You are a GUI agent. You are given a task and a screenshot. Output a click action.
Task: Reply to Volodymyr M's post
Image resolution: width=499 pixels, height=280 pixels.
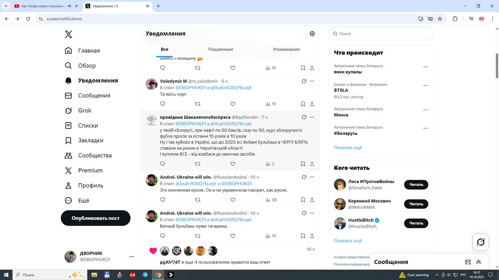click(163, 104)
